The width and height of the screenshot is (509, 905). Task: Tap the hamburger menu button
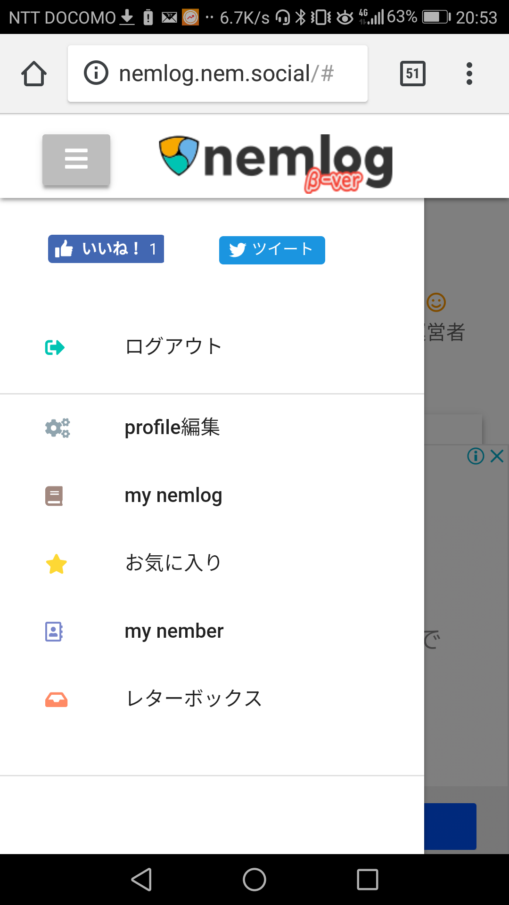point(76,159)
